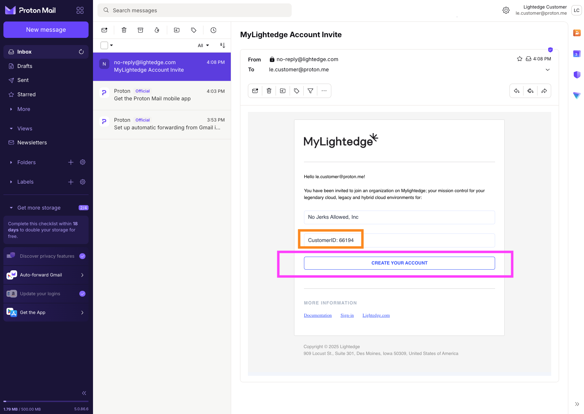Add a new label with plus icon

click(71, 182)
